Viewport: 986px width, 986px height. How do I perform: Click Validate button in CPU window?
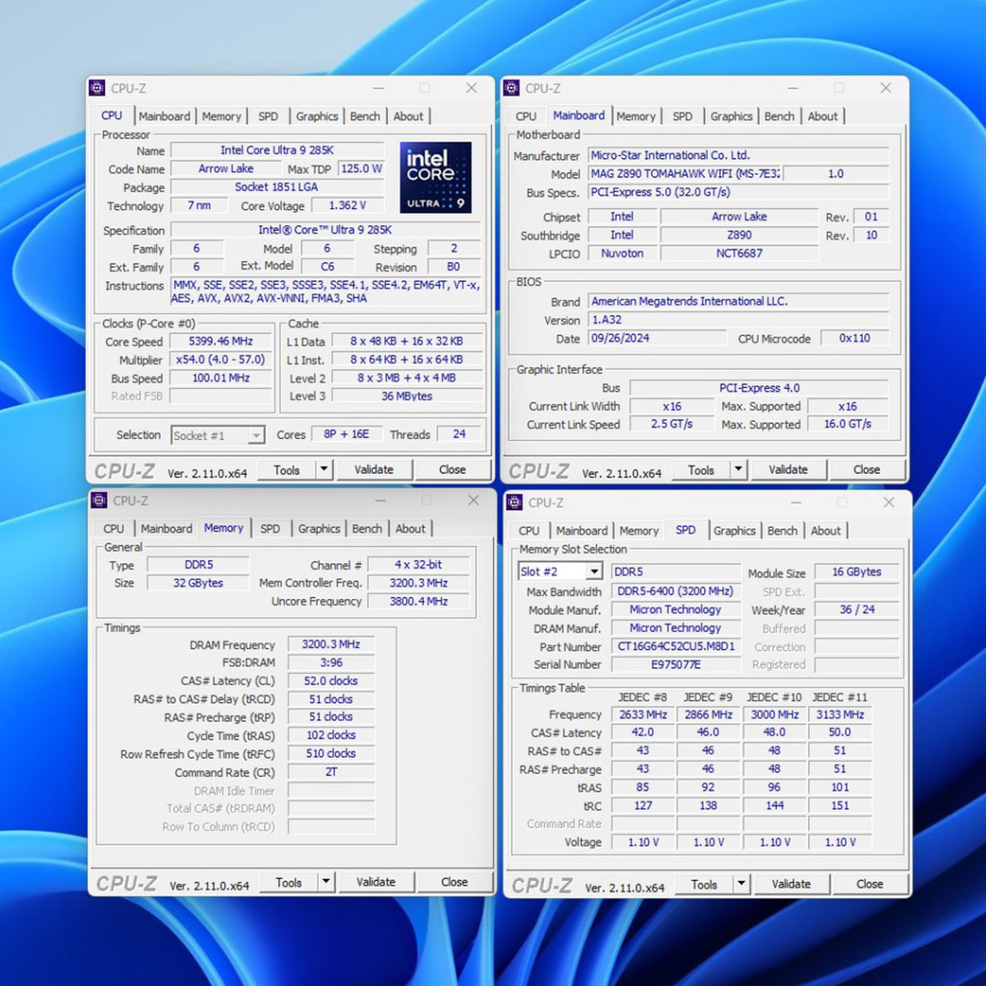[x=374, y=470]
